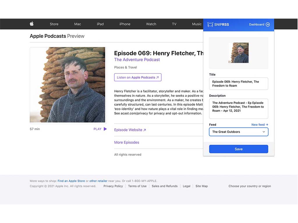Image resolution: width=298 pixels, height=223 pixels.
Task: Open the Store menu item
Action: (x=54, y=24)
